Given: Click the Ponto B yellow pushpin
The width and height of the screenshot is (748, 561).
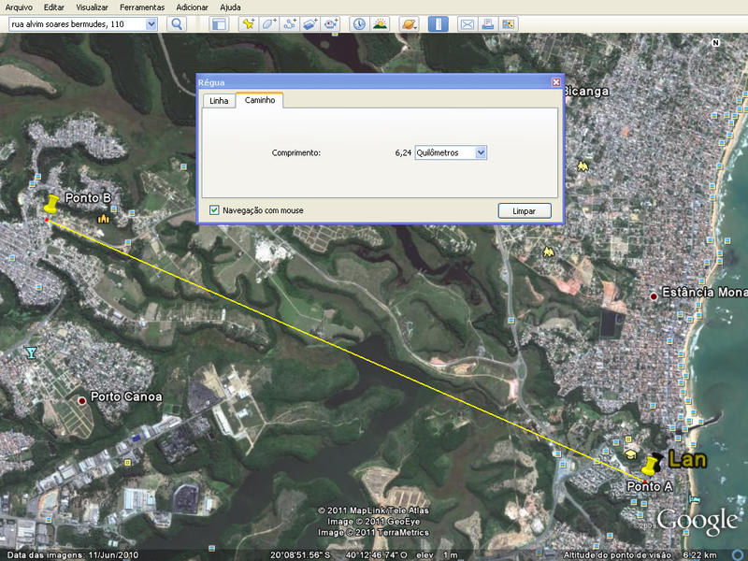Looking at the screenshot, I should click(51, 204).
